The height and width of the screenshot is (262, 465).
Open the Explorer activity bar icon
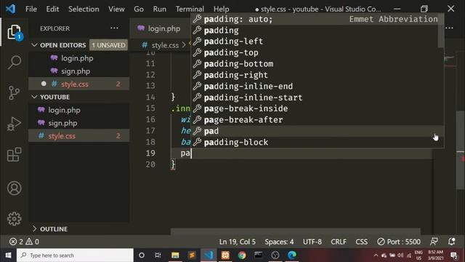[x=15, y=32]
